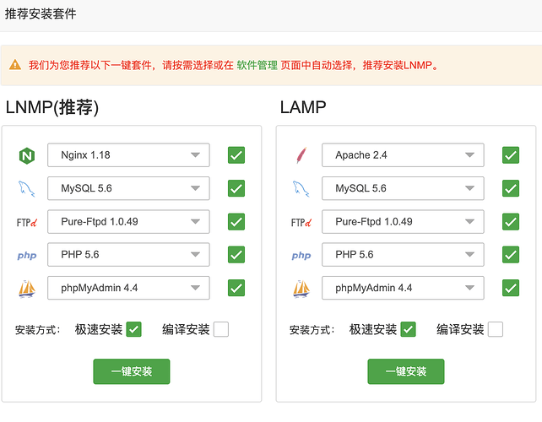This screenshot has height=422, width=542.
Task: Toggle 极速安装 checkbox in LAMP
Action: (x=409, y=329)
